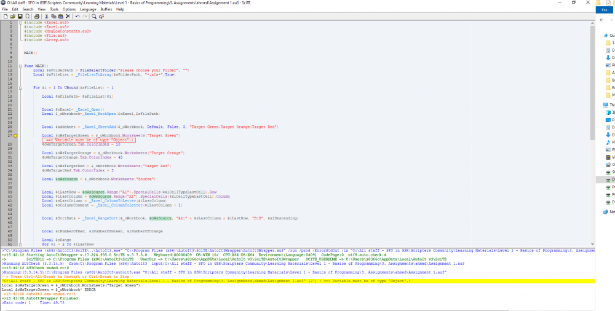The image size is (615, 311).
Task: Switch to the File tab in File Explorer
Action: tap(604, 10)
